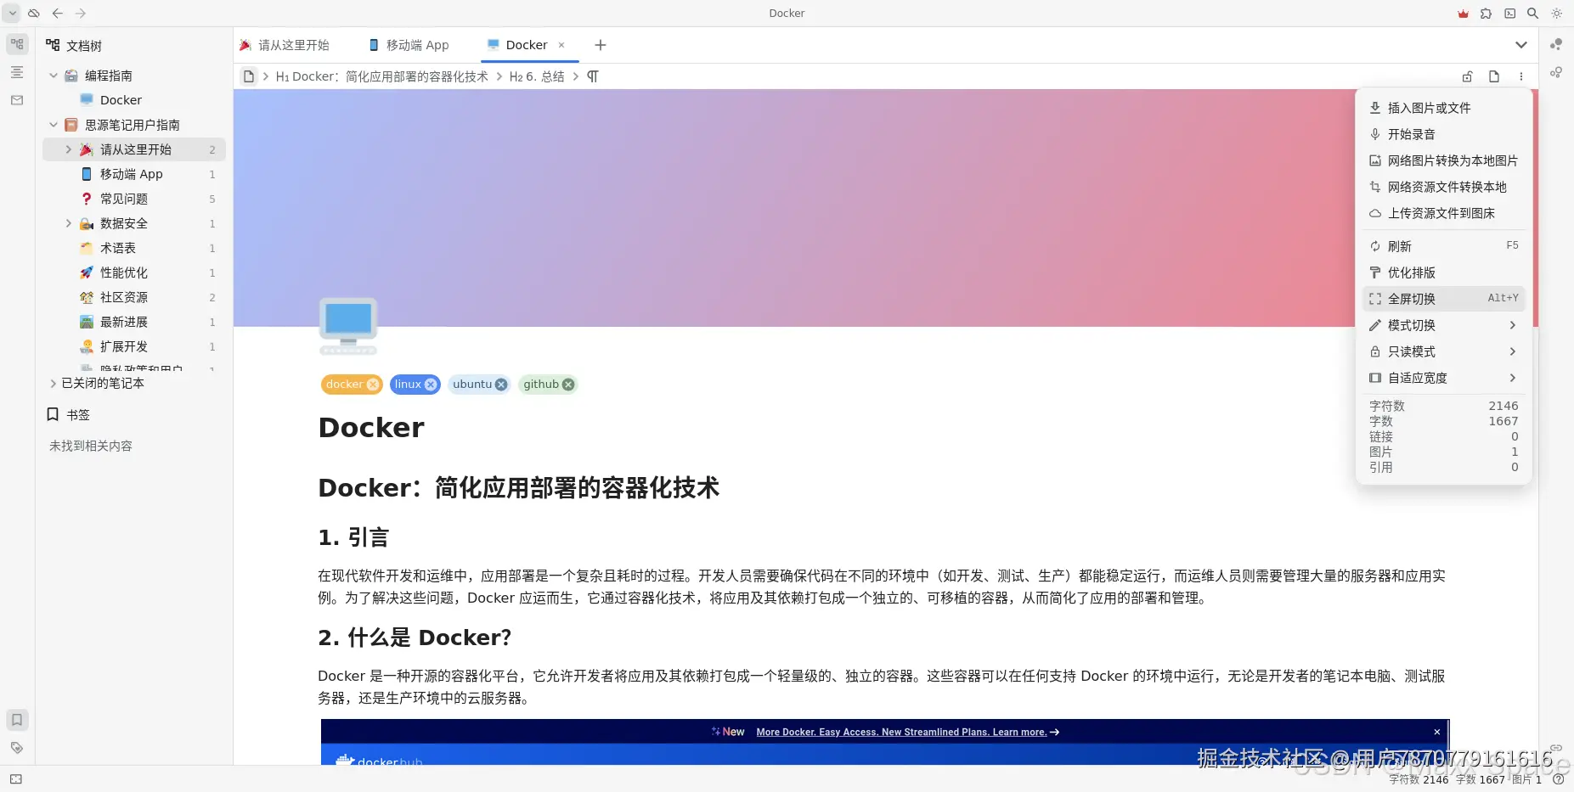Open the tags dock icon
1574x792 pixels.
coord(17,748)
